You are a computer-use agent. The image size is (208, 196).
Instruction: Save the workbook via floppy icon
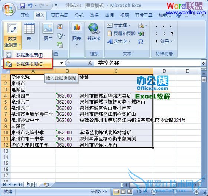(22, 6)
